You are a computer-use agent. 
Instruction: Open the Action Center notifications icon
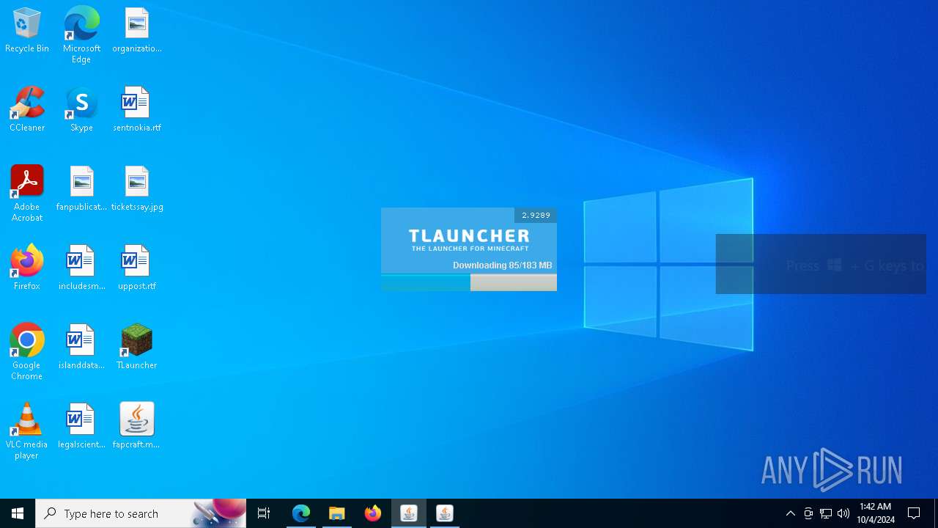click(x=914, y=513)
